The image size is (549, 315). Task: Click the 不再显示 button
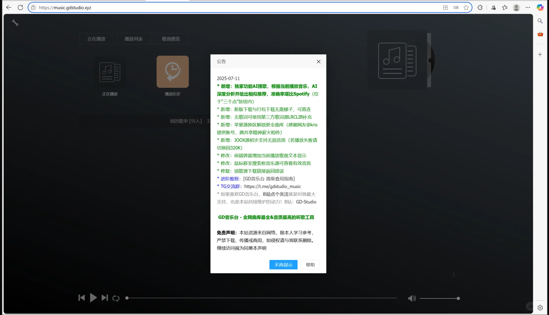[283, 265]
